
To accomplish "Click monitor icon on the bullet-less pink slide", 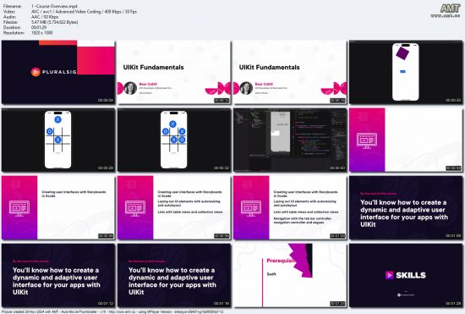I will pos(367,140).
